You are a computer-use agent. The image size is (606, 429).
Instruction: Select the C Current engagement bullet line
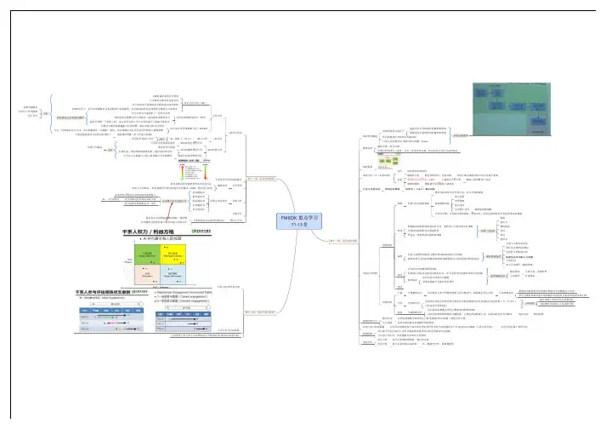180,298
